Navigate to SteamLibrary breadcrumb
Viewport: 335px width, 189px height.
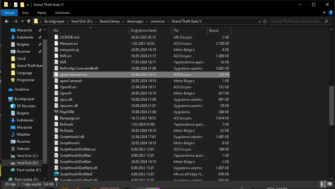coord(110,21)
